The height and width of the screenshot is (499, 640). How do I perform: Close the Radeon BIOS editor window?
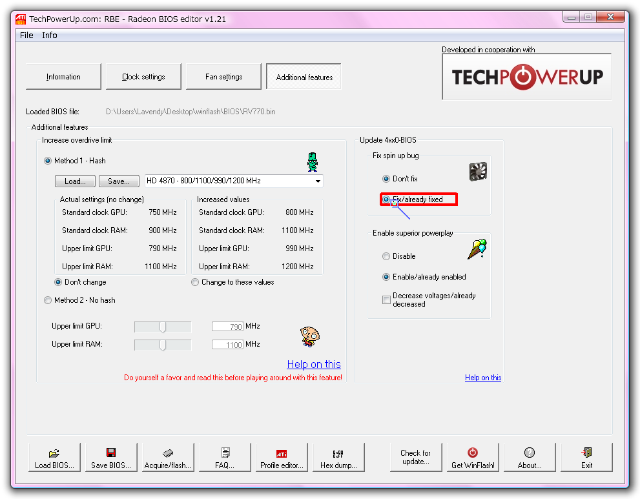[610, 17]
